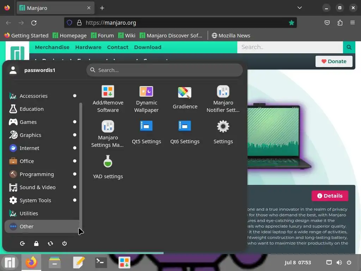Screen dimensions: 361x271
Task: Open Getting Started bookmark
Action: pyautogui.click(x=26, y=36)
